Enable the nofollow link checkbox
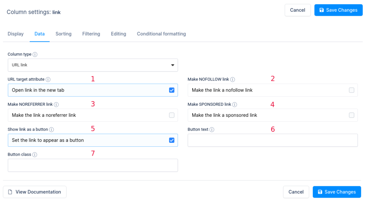 [351, 90]
